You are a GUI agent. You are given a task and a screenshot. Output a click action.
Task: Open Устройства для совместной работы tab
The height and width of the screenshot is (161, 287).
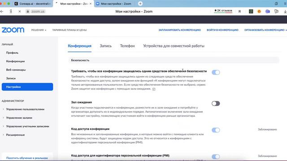pos(174,46)
